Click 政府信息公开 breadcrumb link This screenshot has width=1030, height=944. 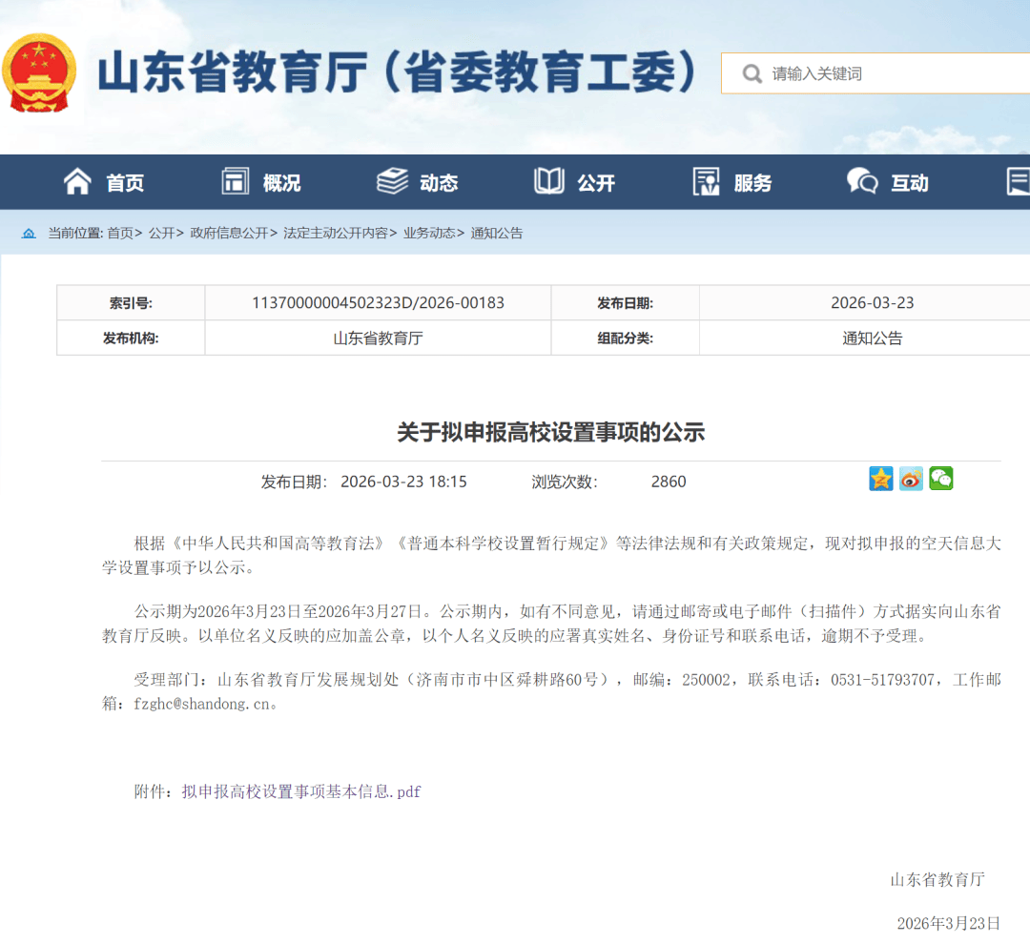229,234
